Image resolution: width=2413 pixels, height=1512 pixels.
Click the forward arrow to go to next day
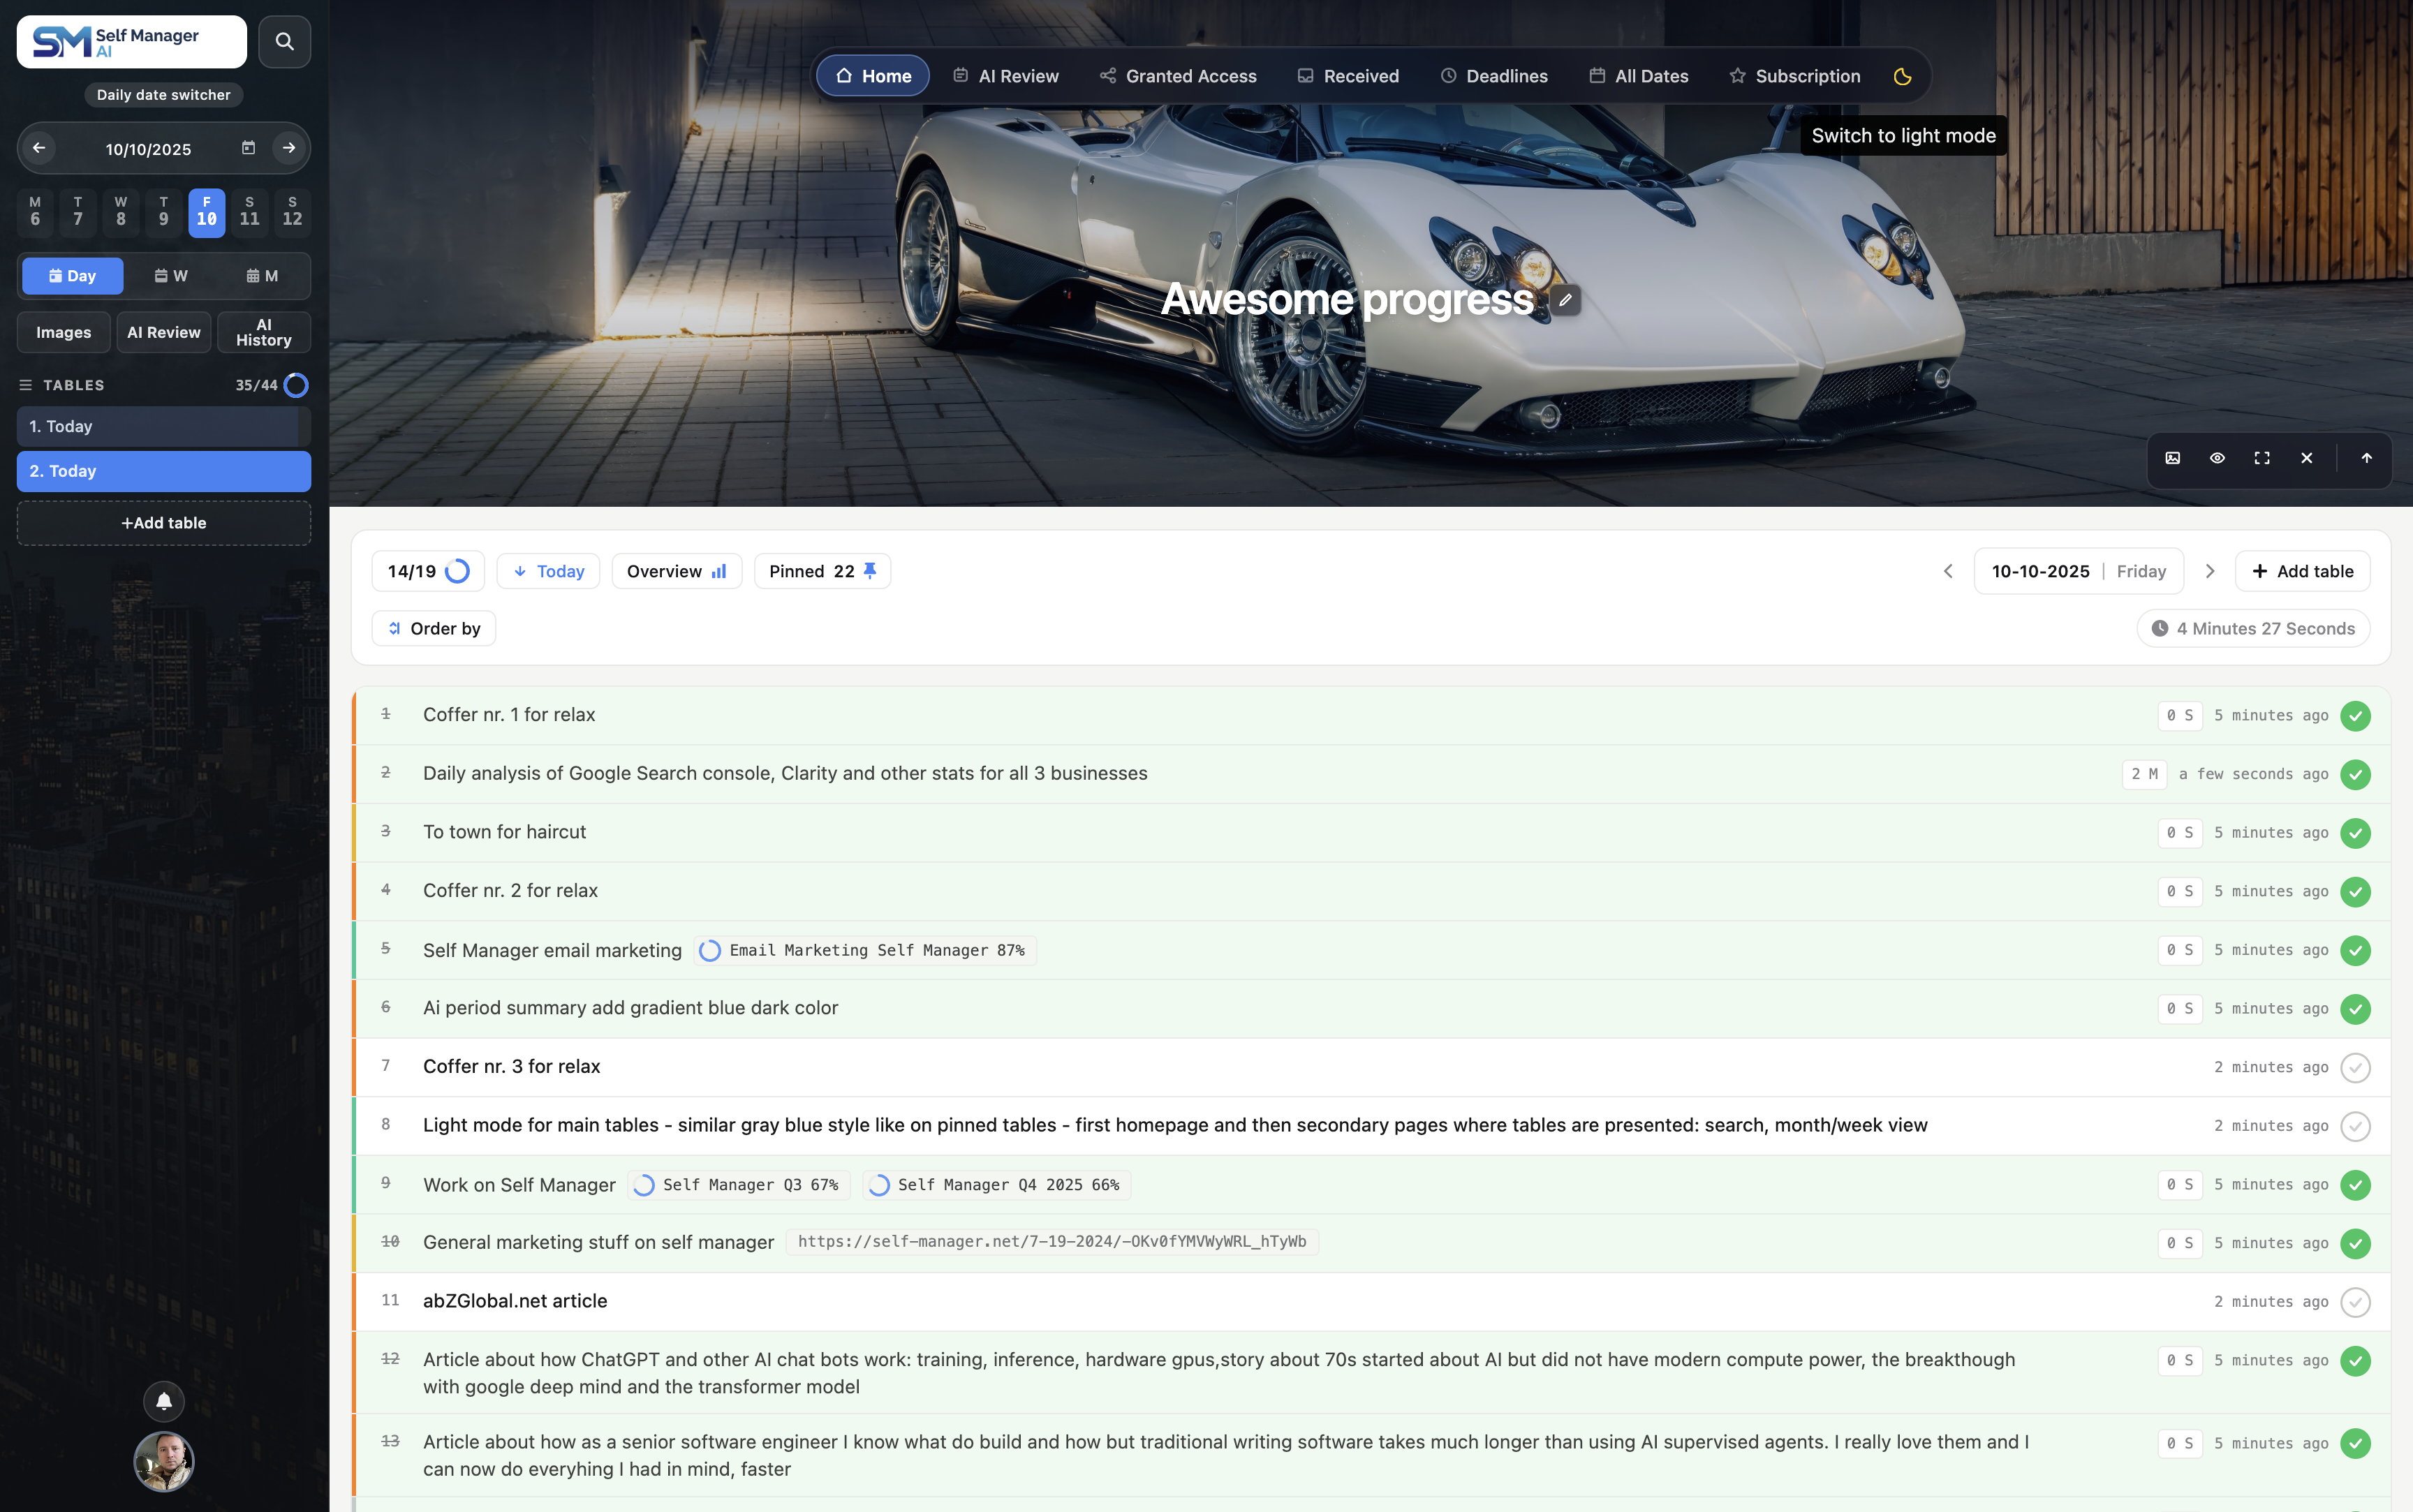[289, 147]
